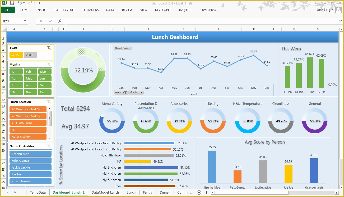Click the Months slicer filter icon
Viewport: 344px width, 197px height.
pos(49,64)
